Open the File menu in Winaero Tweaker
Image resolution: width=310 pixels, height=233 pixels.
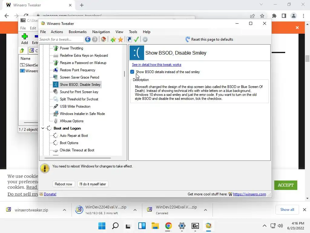(43, 32)
